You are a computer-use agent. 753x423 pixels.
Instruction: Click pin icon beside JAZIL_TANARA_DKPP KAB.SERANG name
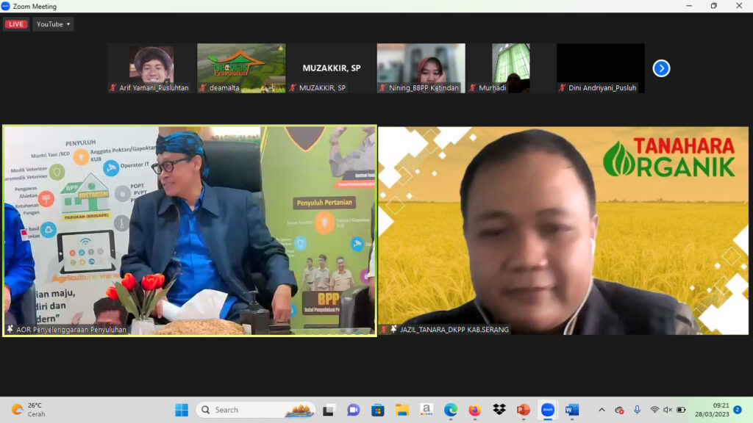click(x=394, y=330)
